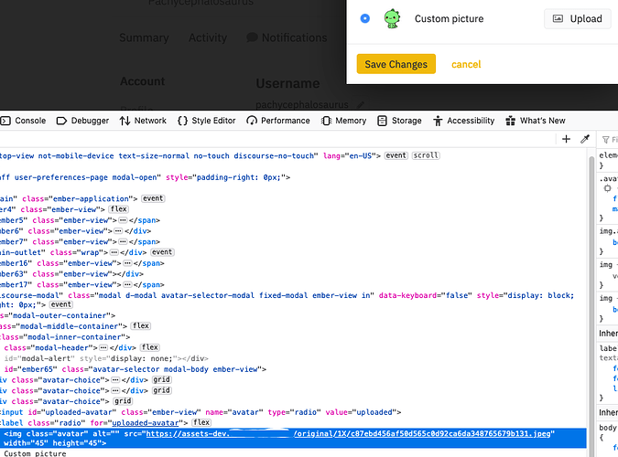Open the Performance tab
Image resolution: width=618 pixels, height=457 pixels.
click(278, 121)
